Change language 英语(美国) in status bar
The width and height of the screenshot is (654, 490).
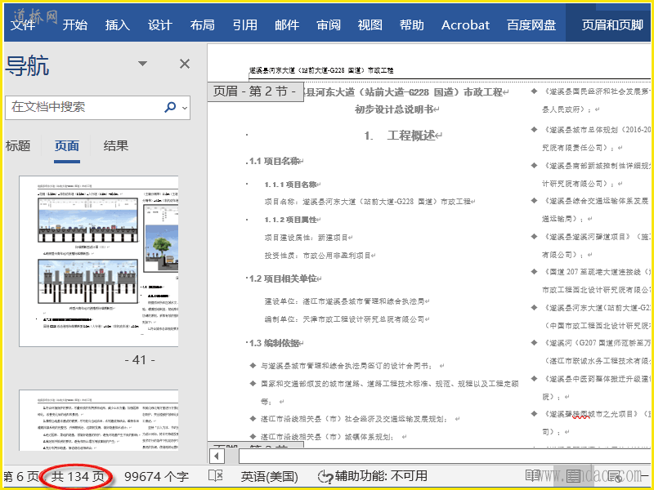(x=270, y=476)
